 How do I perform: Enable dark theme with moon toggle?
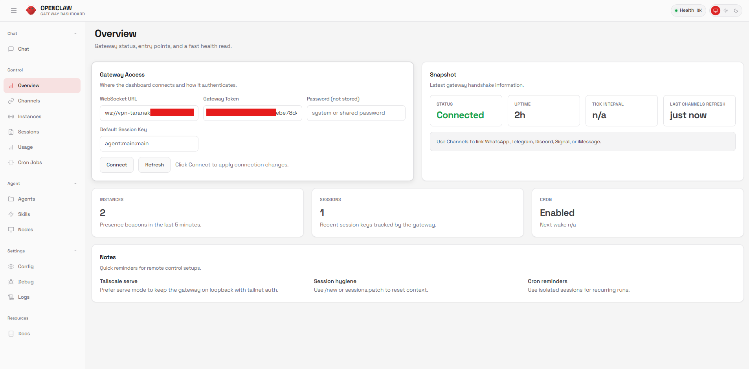click(736, 11)
